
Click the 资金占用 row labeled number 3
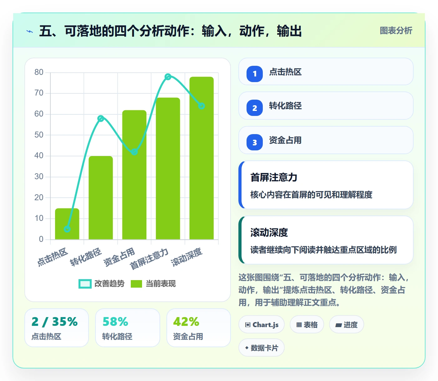pyautogui.click(x=326, y=140)
